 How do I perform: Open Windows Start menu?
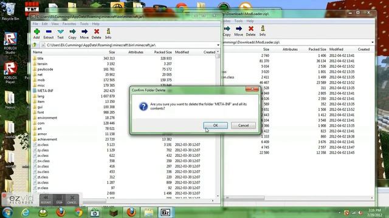(7, 213)
